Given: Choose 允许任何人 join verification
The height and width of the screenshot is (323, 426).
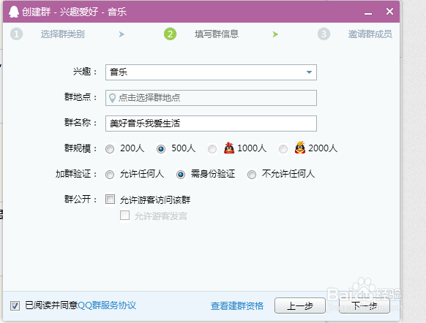Looking at the screenshot, I should coord(110,175).
